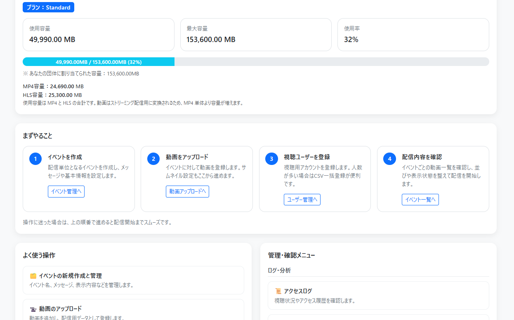Viewport: 514px width, 320px height.
Task: Open the アクセスログ entry
Action: pos(378,295)
